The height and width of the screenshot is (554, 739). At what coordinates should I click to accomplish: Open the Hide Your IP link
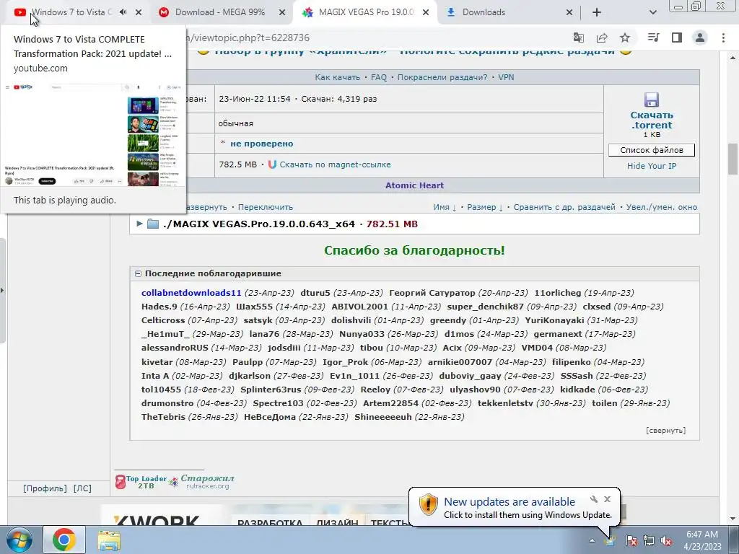(x=652, y=166)
